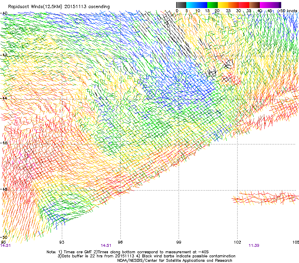Click the cyan 5-10 knots color bar segment
Viewport: 299px width, 263px height.
point(191,5)
